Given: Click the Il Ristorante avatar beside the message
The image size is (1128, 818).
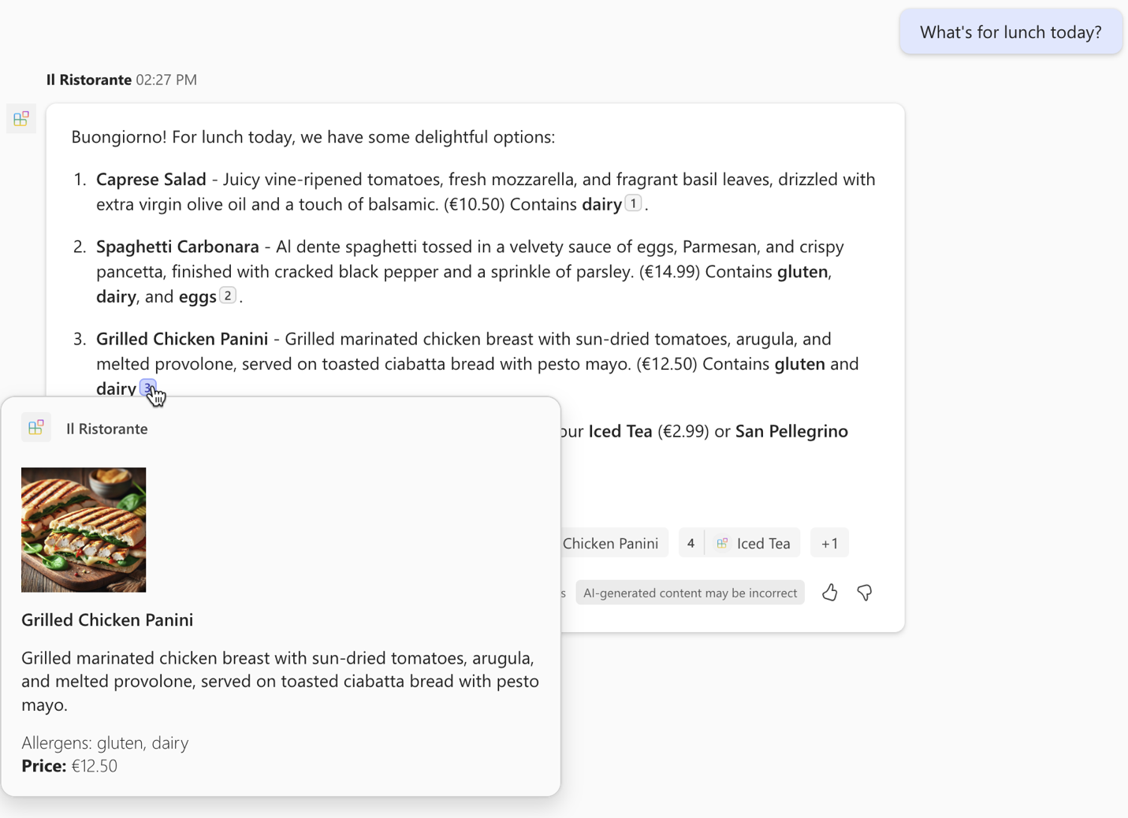Looking at the screenshot, I should 20,118.
